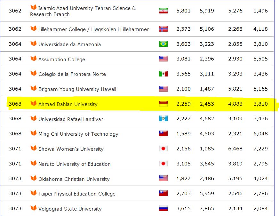Click the Taiwan flag beside Ming Chi University

[x=163, y=133]
